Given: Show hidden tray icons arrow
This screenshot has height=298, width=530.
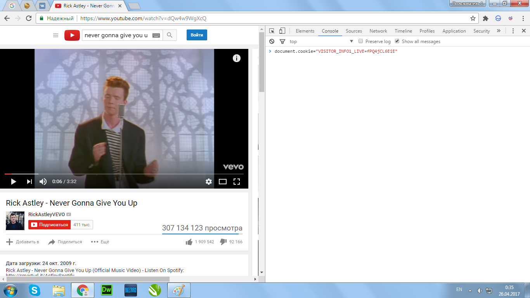Looking at the screenshot, I should [470, 290].
